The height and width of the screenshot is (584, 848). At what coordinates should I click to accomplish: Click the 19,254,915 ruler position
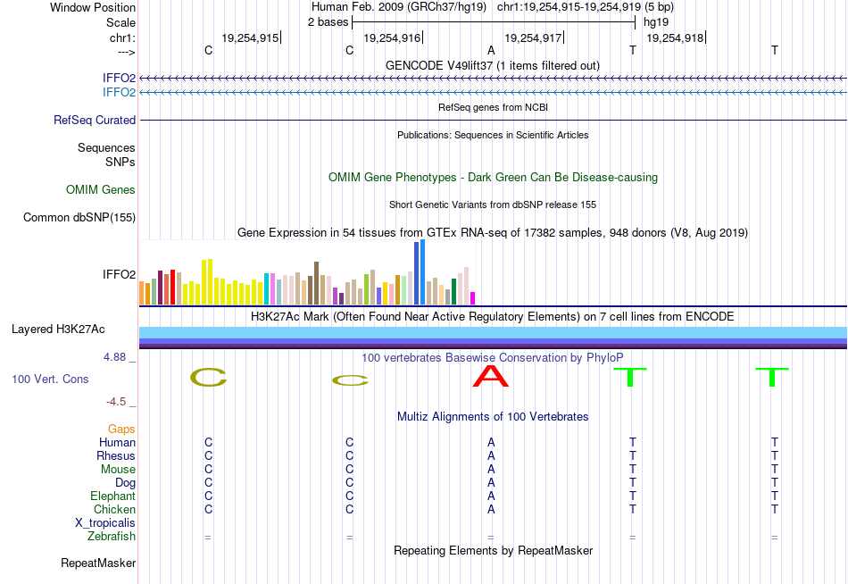pyautogui.click(x=250, y=38)
